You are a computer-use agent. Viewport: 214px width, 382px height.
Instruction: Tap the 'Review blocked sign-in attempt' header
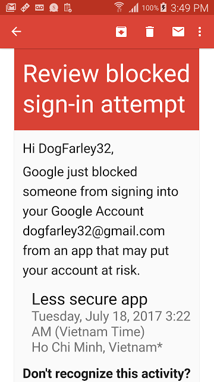[106, 89]
